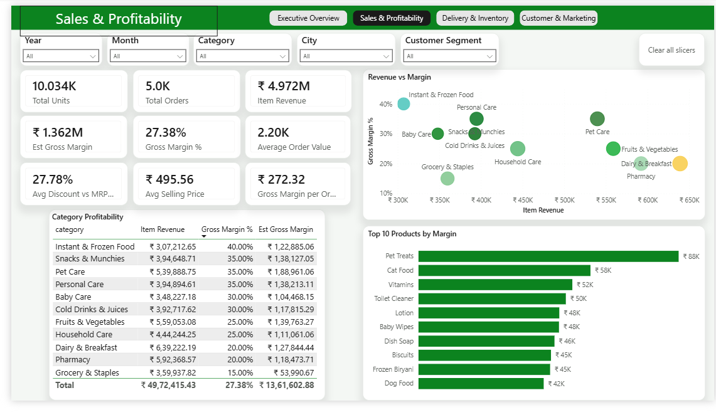Expand the Category slicer dropdown

coord(242,56)
